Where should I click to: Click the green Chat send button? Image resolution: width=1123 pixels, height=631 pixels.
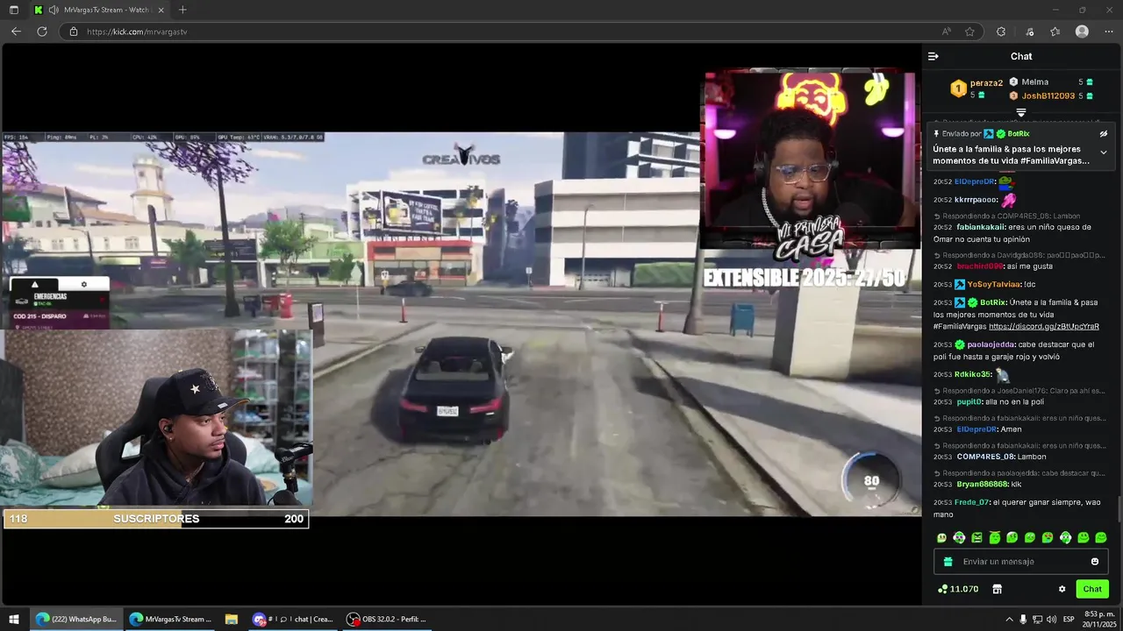[x=1092, y=589]
